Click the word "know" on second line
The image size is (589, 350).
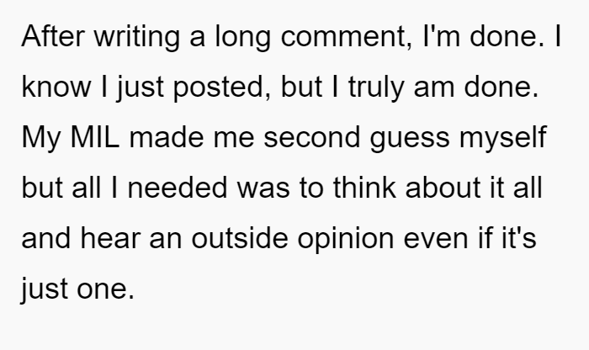56,87
